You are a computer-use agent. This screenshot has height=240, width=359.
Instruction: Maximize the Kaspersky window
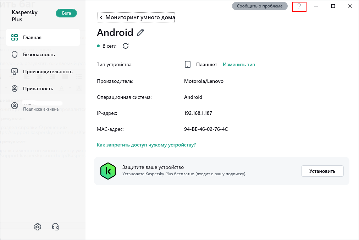pos(333,6)
